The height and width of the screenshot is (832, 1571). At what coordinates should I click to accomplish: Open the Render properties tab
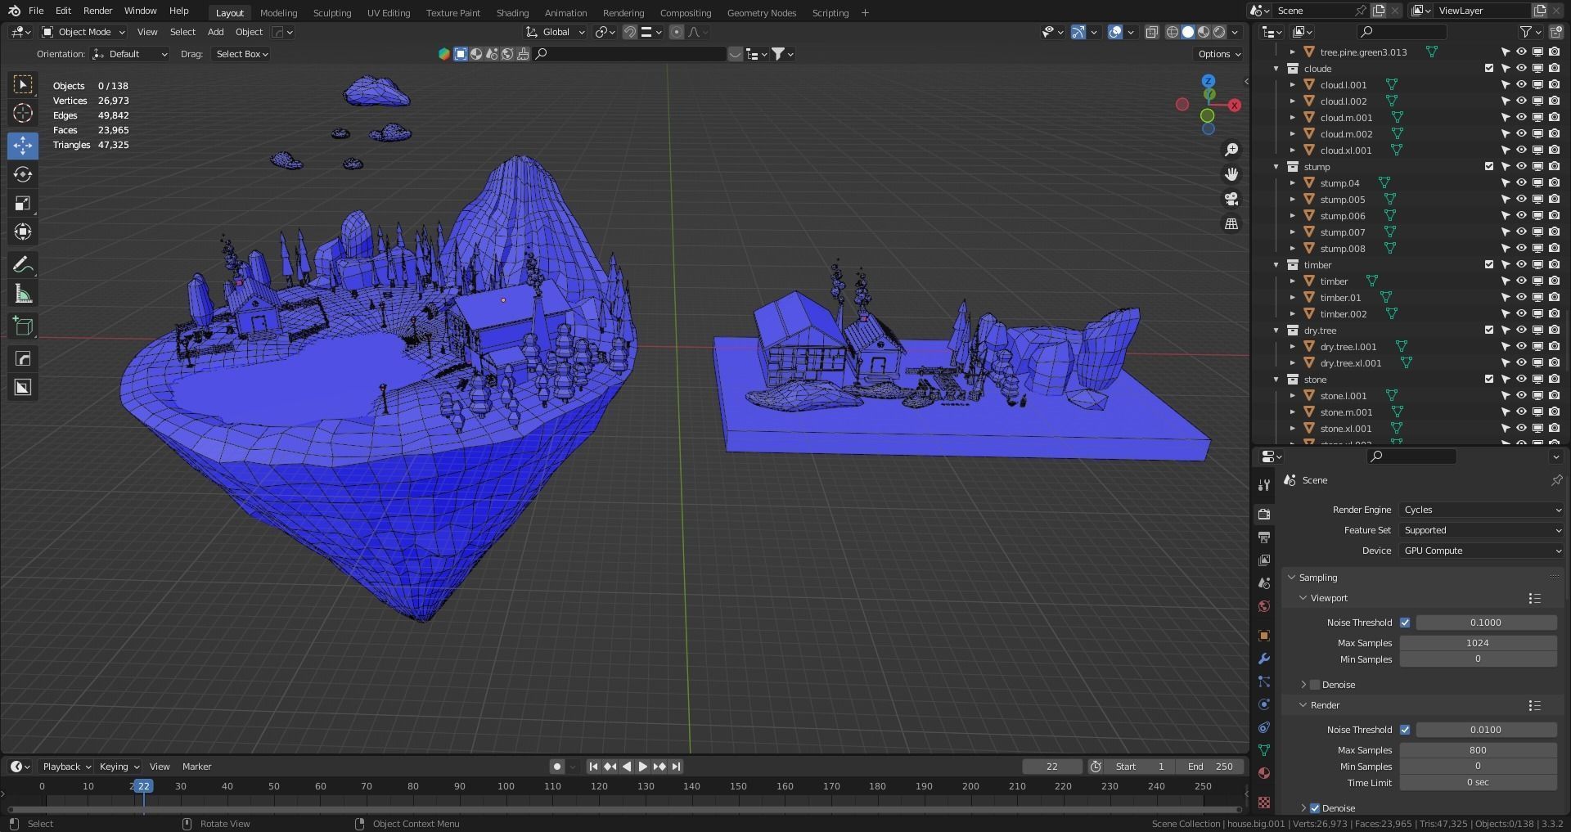[1264, 514]
